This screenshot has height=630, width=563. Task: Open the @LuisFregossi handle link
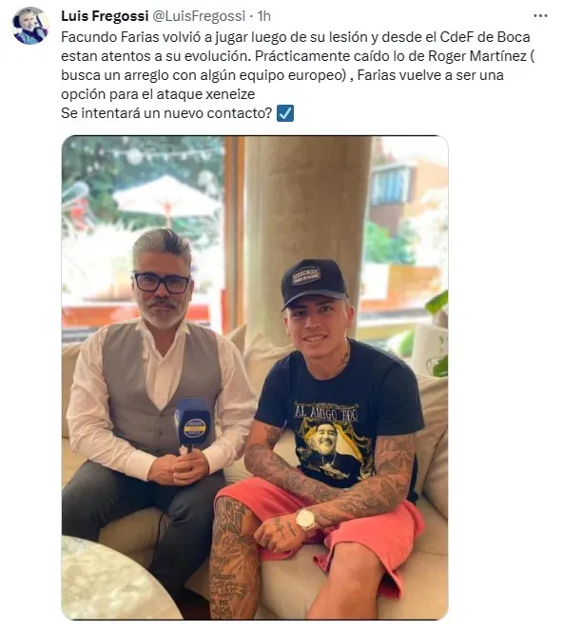pyautogui.click(x=199, y=16)
